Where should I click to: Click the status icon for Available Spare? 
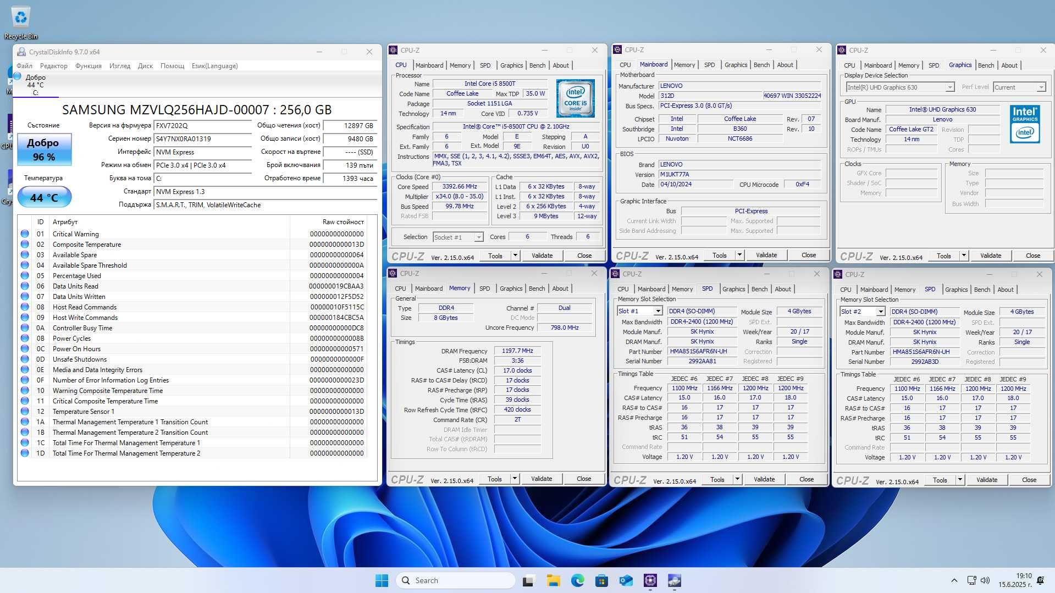tap(25, 254)
